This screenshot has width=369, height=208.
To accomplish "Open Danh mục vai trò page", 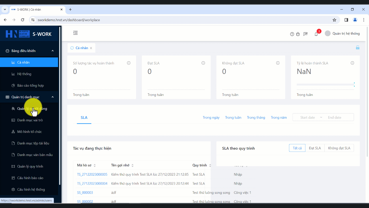I will (x=29, y=120).
